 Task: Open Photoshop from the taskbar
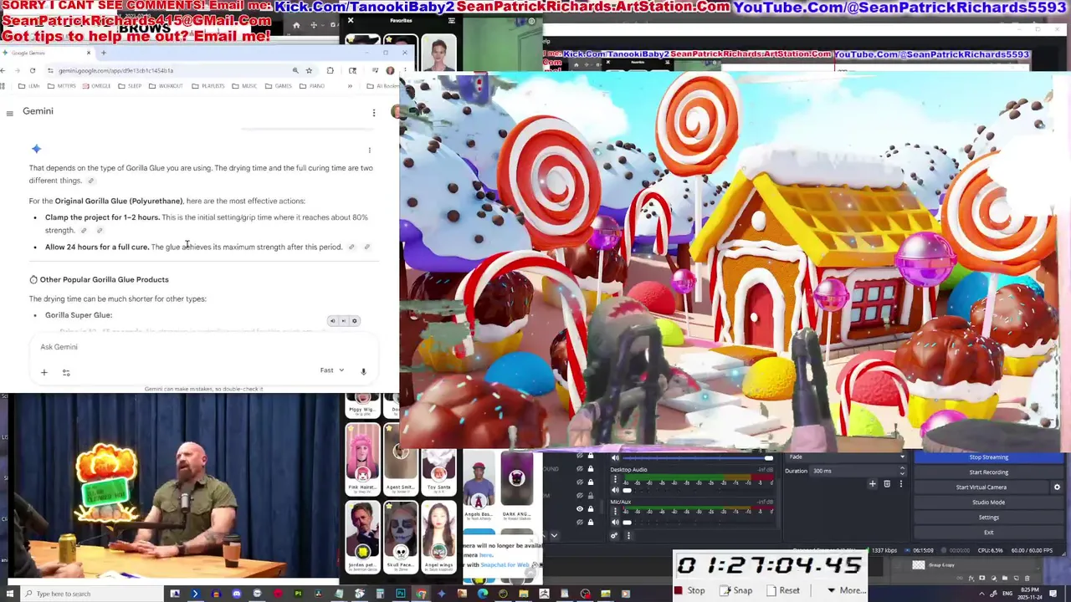point(401,594)
